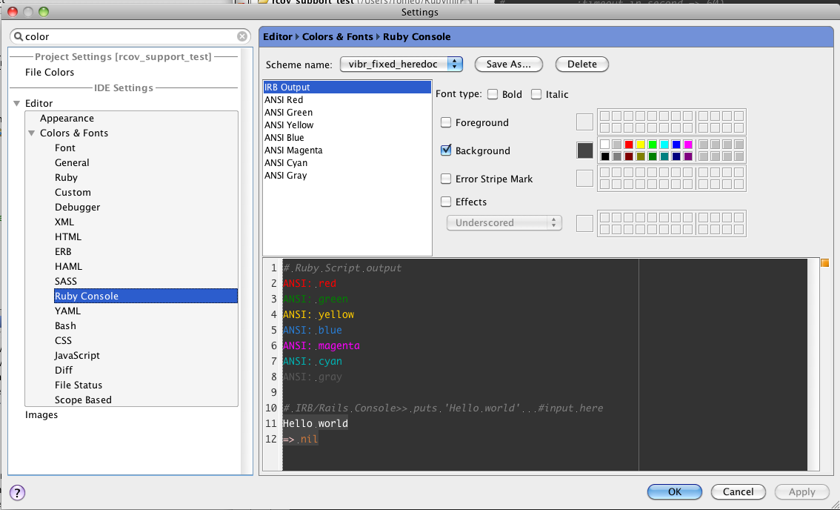Screen dimensions: 840x510
Task: Open the Scheme name dropdown
Action: (x=401, y=64)
